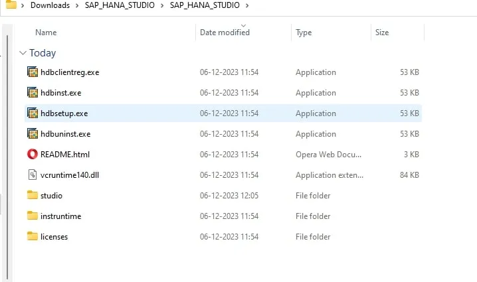Select the hdbuninst.exe file name
This screenshot has width=477, height=282.
tap(65, 134)
